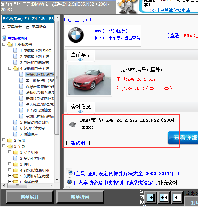
Task: Open the 1.变速箱控制 SMG page icon
Action: pos(15,50)
